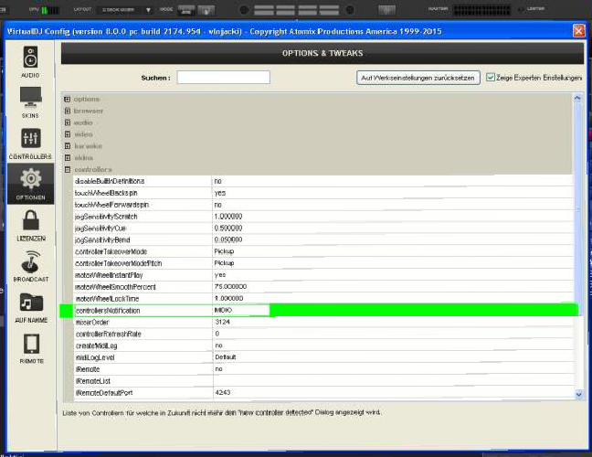Select the mixerOrder setting
This screenshot has width=592, height=457.
click(323, 322)
